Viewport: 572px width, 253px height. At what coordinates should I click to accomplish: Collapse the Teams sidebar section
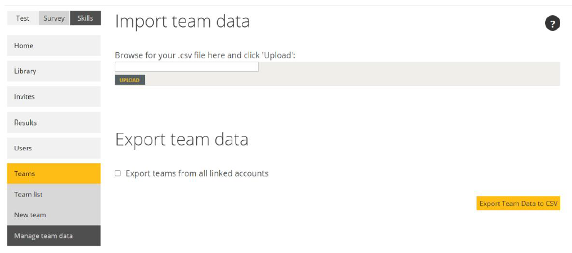pyautogui.click(x=54, y=174)
